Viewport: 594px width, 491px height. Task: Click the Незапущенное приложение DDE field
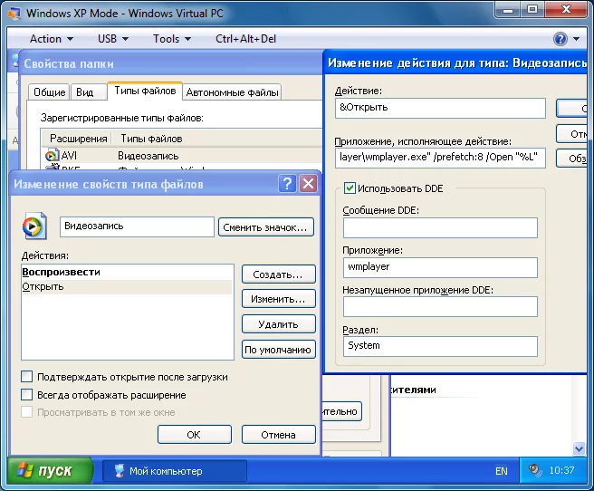click(x=440, y=307)
